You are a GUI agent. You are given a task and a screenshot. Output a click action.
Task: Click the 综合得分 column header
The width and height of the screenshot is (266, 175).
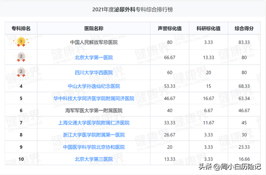(x=244, y=29)
